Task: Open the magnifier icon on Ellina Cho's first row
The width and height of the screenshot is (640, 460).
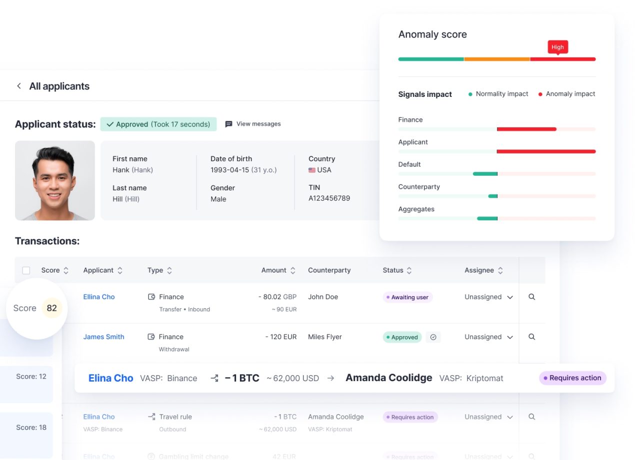Action: tap(532, 296)
